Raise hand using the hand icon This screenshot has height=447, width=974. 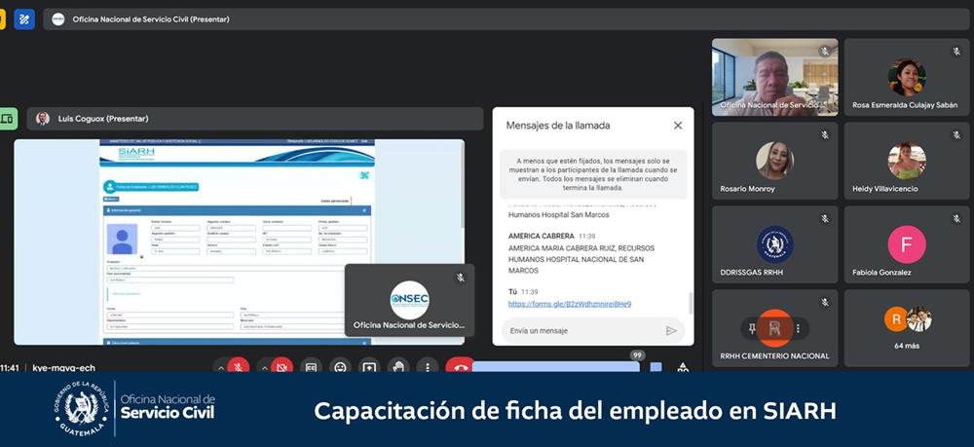point(397,367)
